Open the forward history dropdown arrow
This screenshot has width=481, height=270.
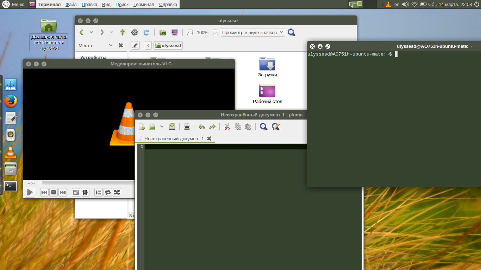tap(111, 32)
